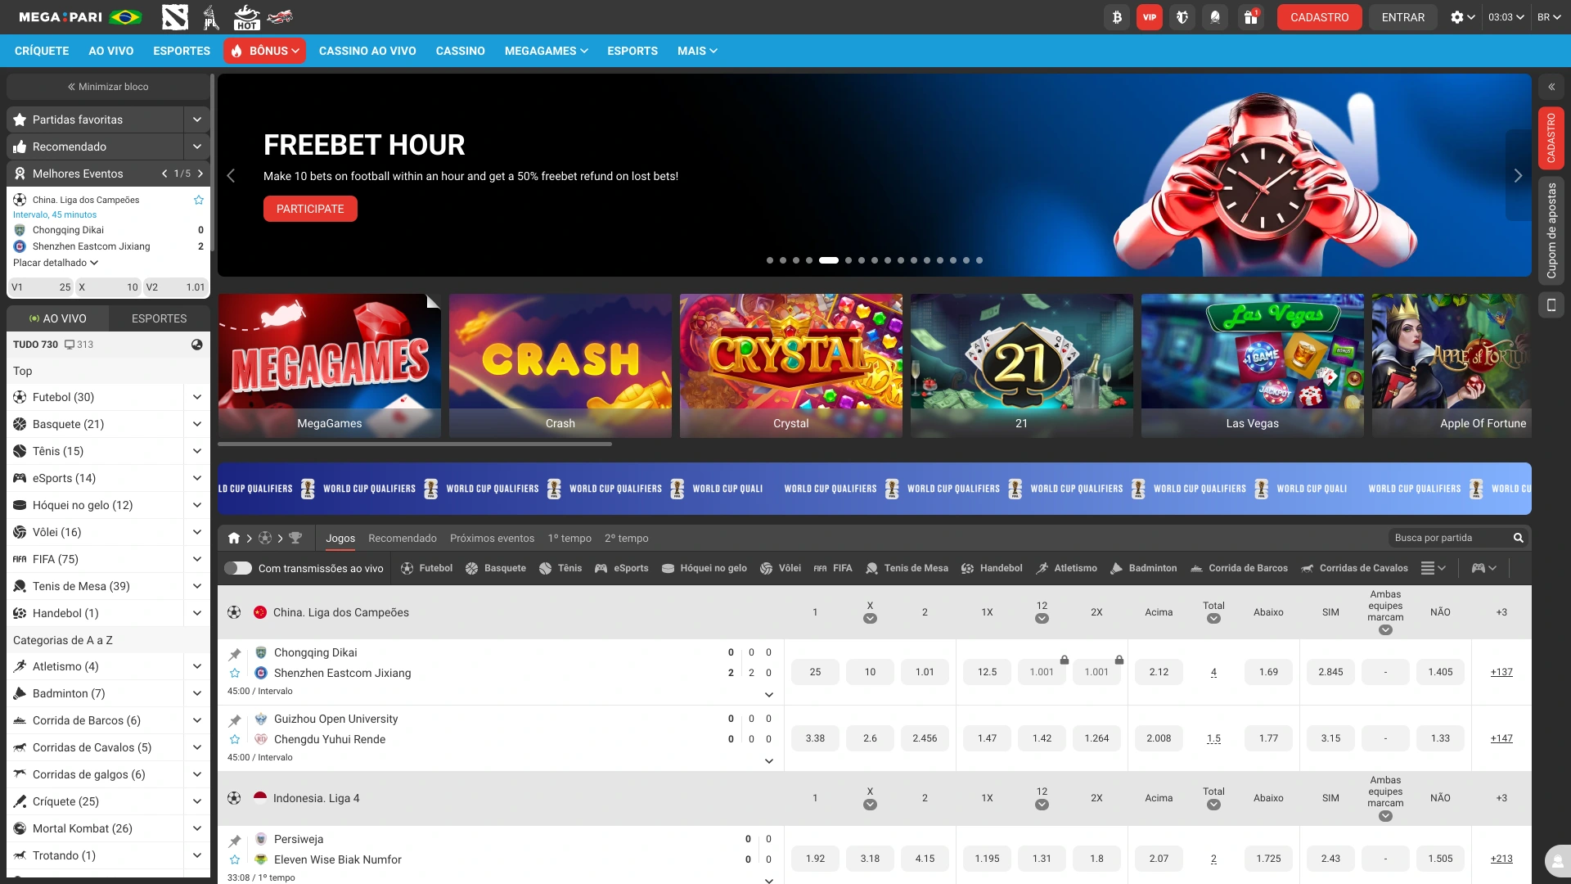1571x884 pixels.
Task: Select the IPL cricket icon in the header
Action: tap(211, 16)
